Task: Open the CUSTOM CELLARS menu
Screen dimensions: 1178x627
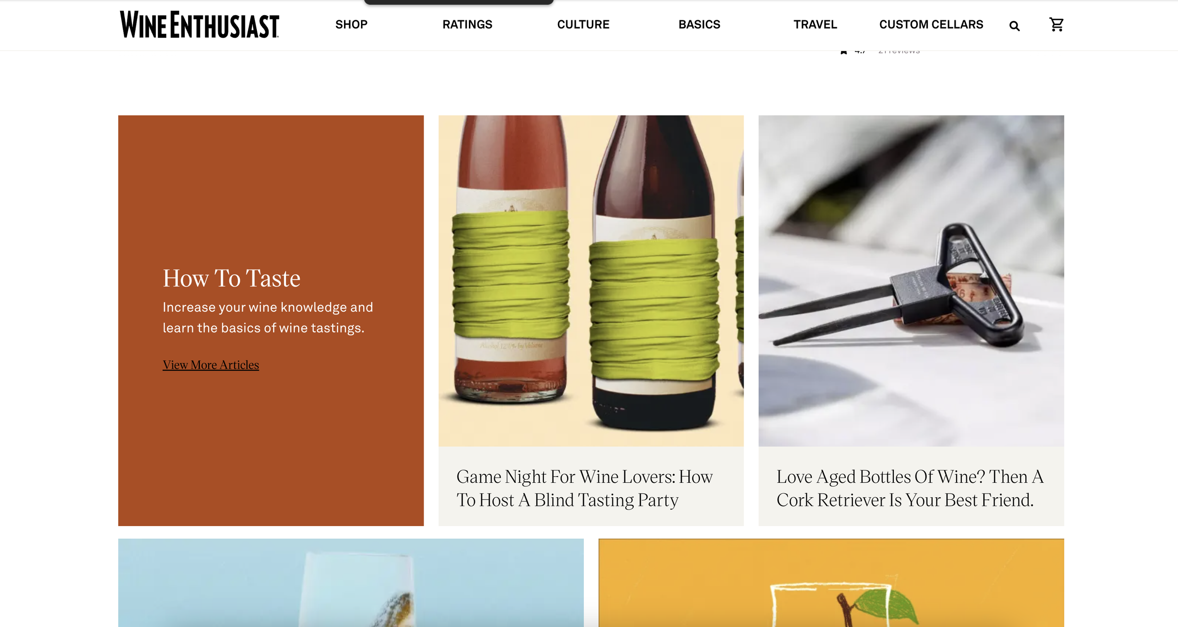Action: [x=931, y=25]
